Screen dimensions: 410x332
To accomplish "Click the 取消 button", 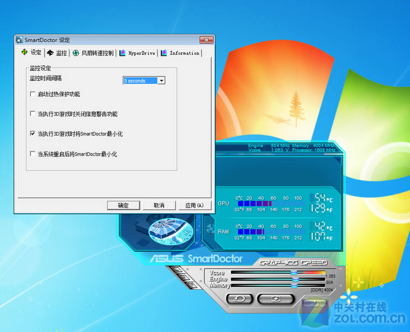I will tap(159, 205).
